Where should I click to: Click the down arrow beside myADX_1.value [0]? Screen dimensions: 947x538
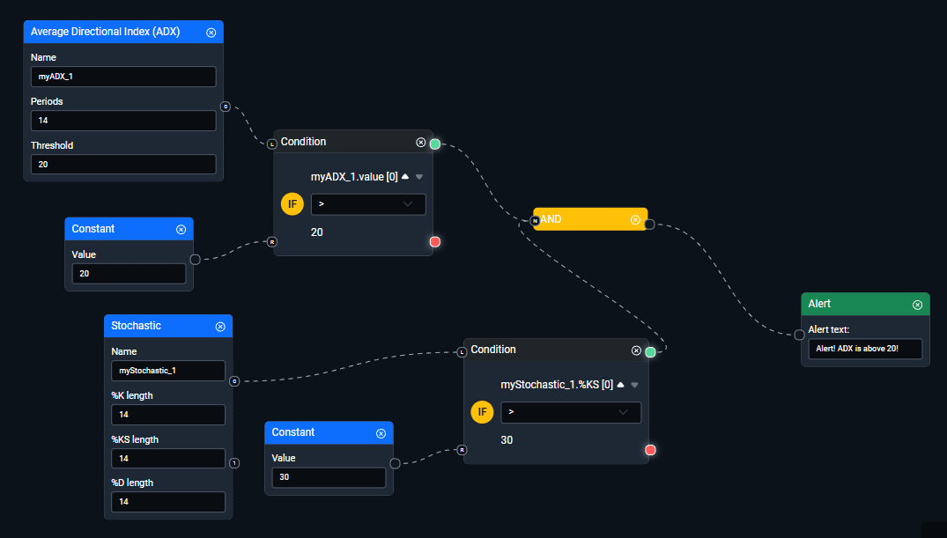pyautogui.click(x=419, y=178)
